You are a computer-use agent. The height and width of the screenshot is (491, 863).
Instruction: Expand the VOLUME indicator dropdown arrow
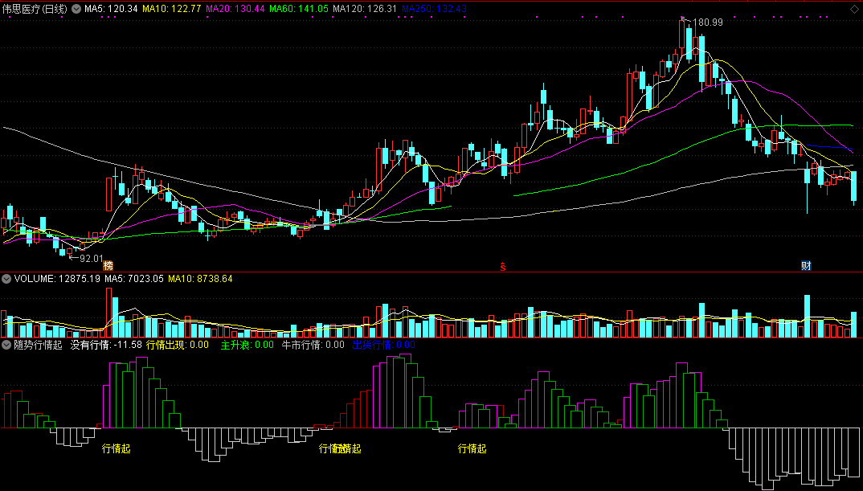6,279
